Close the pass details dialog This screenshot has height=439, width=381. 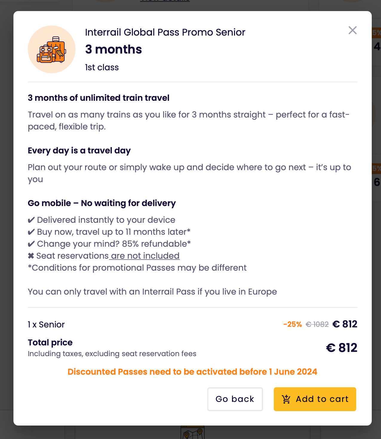[352, 30]
